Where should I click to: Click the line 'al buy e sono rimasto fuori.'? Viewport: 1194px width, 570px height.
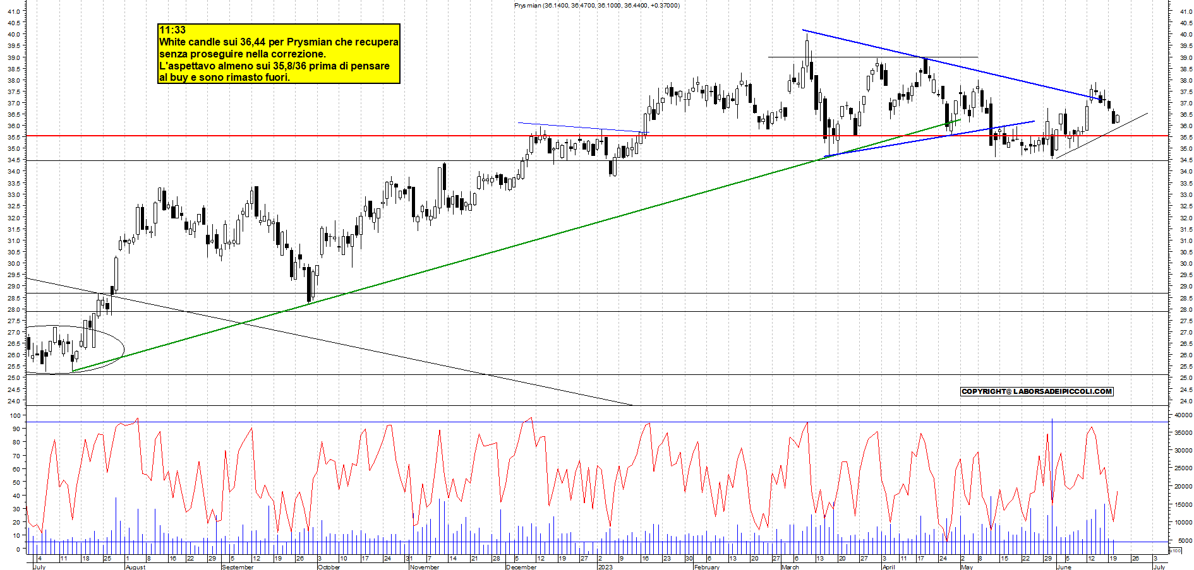[224, 77]
